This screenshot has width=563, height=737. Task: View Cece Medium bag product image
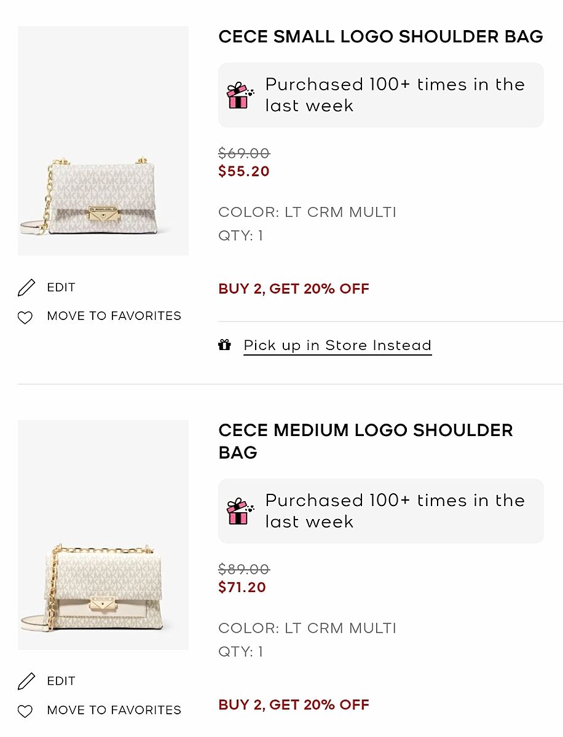pos(103,535)
